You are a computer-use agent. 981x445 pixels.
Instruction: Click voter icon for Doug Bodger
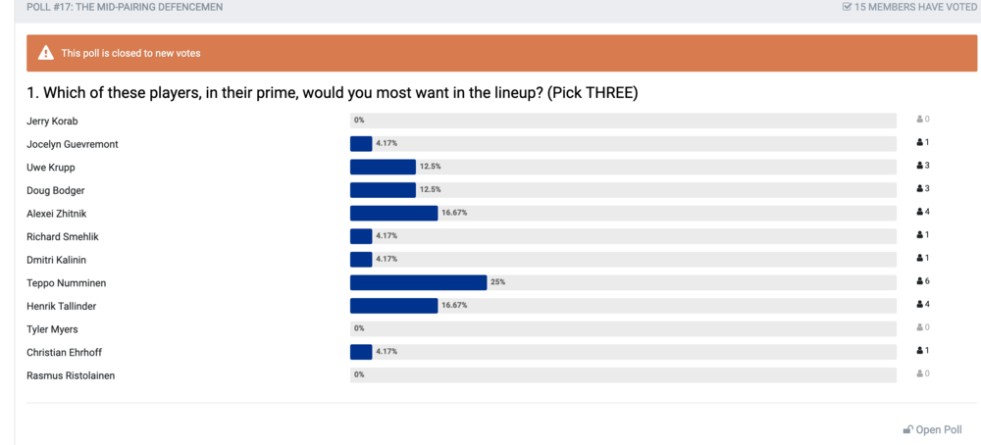(920, 189)
